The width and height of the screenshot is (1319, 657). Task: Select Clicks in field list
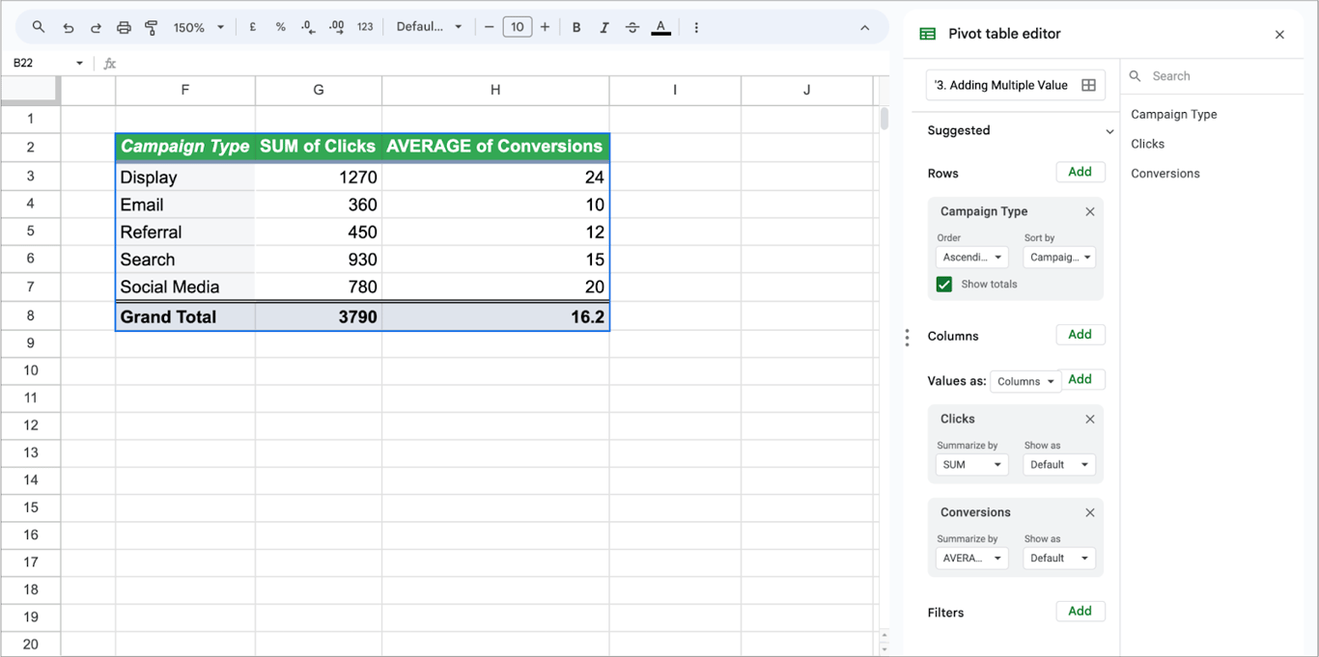pyautogui.click(x=1147, y=144)
